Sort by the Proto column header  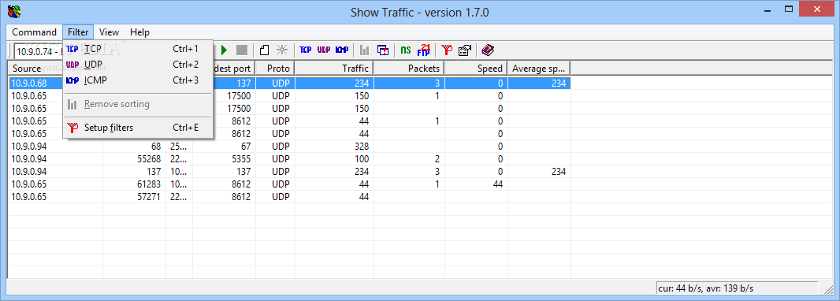275,68
